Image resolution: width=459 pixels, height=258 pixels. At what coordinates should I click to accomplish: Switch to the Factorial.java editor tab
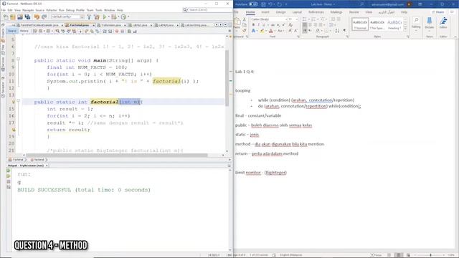tap(80, 25)
